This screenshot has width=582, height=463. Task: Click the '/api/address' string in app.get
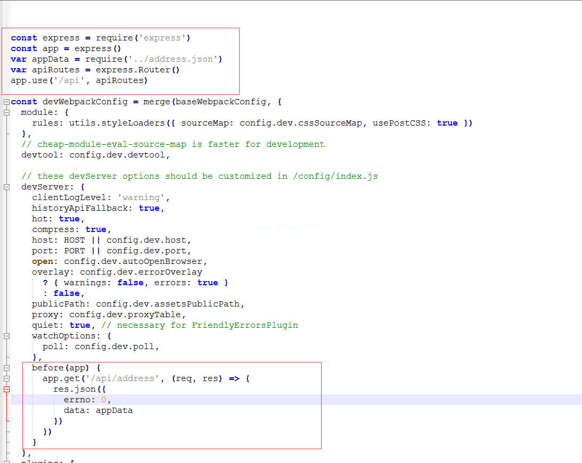coord(122,379)
